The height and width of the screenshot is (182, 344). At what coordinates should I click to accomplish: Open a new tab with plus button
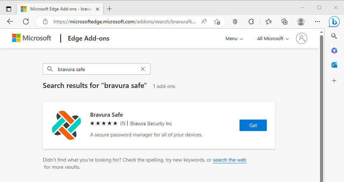[110, 9]
